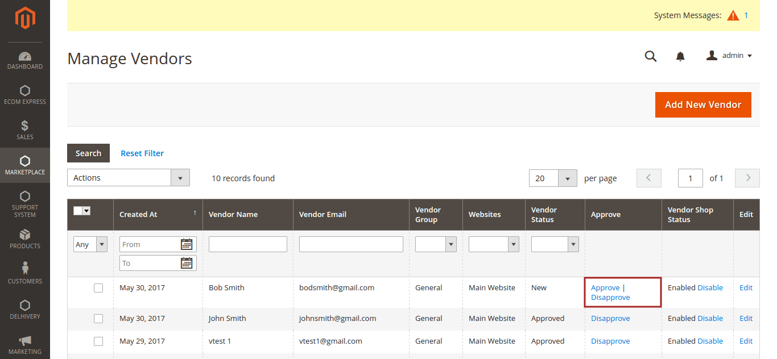This screenshot has height=359, width=777.
Task: Sort by Websites column header
Action: click(494, 215)
